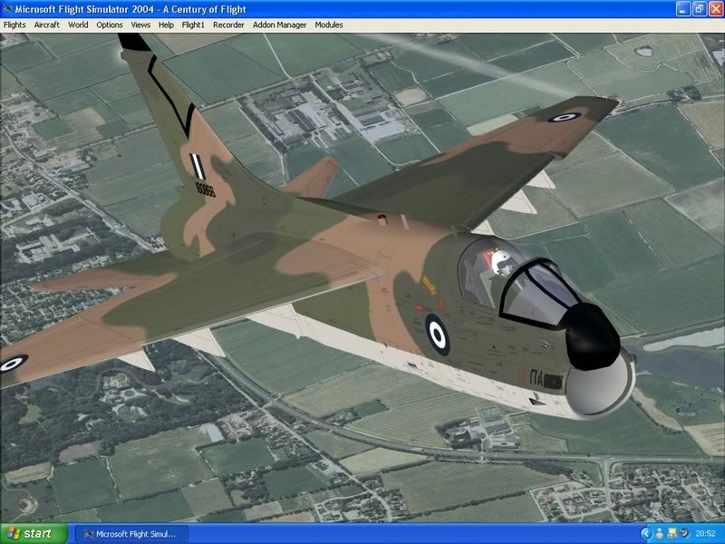The width and height of the screenshot is (725, 544).
Task: Open the Help menu
Action: click(166, 25)
